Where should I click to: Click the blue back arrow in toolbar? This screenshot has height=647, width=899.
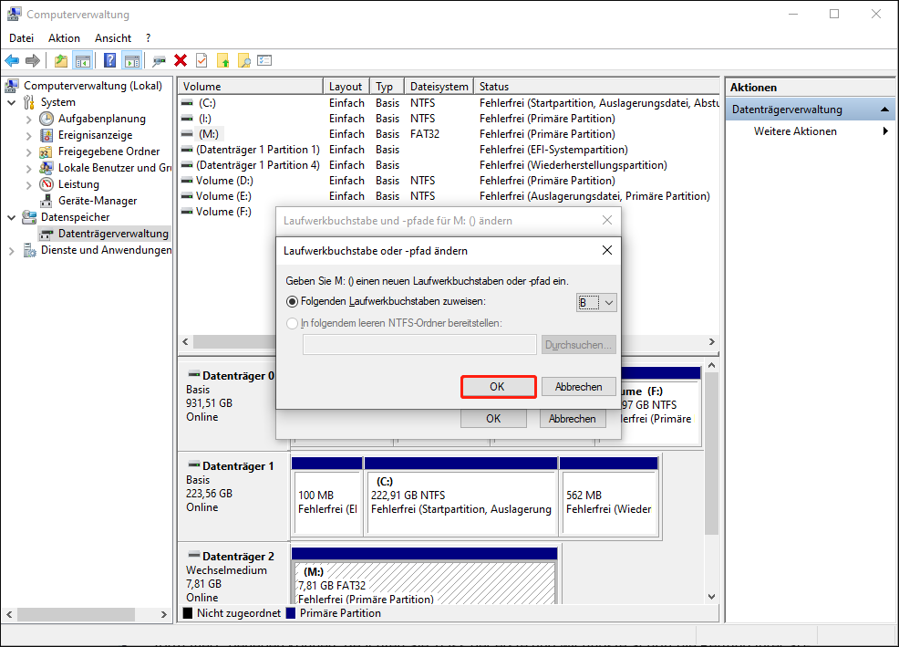click(12, 61)
